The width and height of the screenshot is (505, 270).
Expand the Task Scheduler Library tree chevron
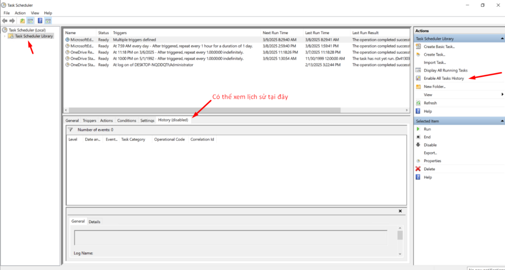click(x=4, y=36)
